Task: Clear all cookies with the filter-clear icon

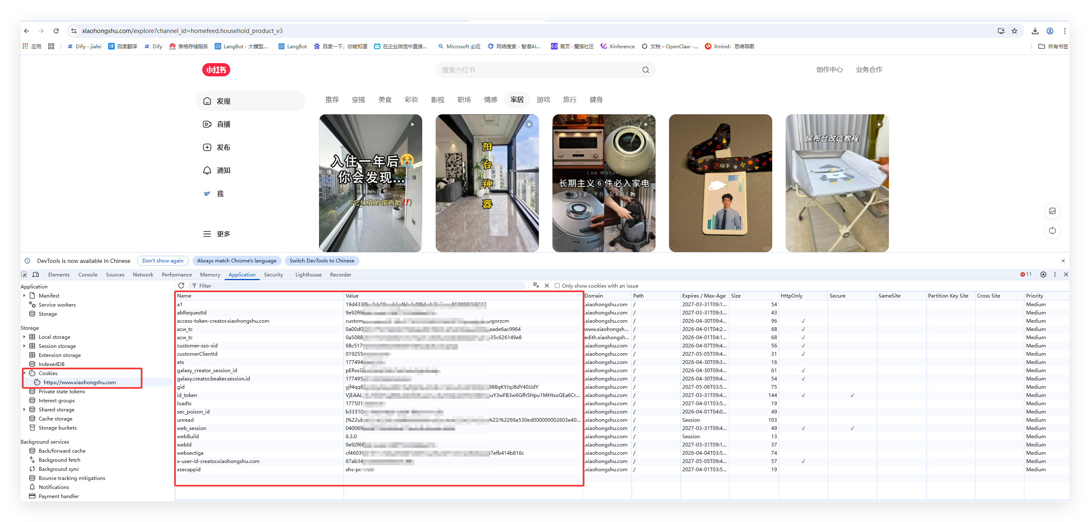Action: point(536,286)
